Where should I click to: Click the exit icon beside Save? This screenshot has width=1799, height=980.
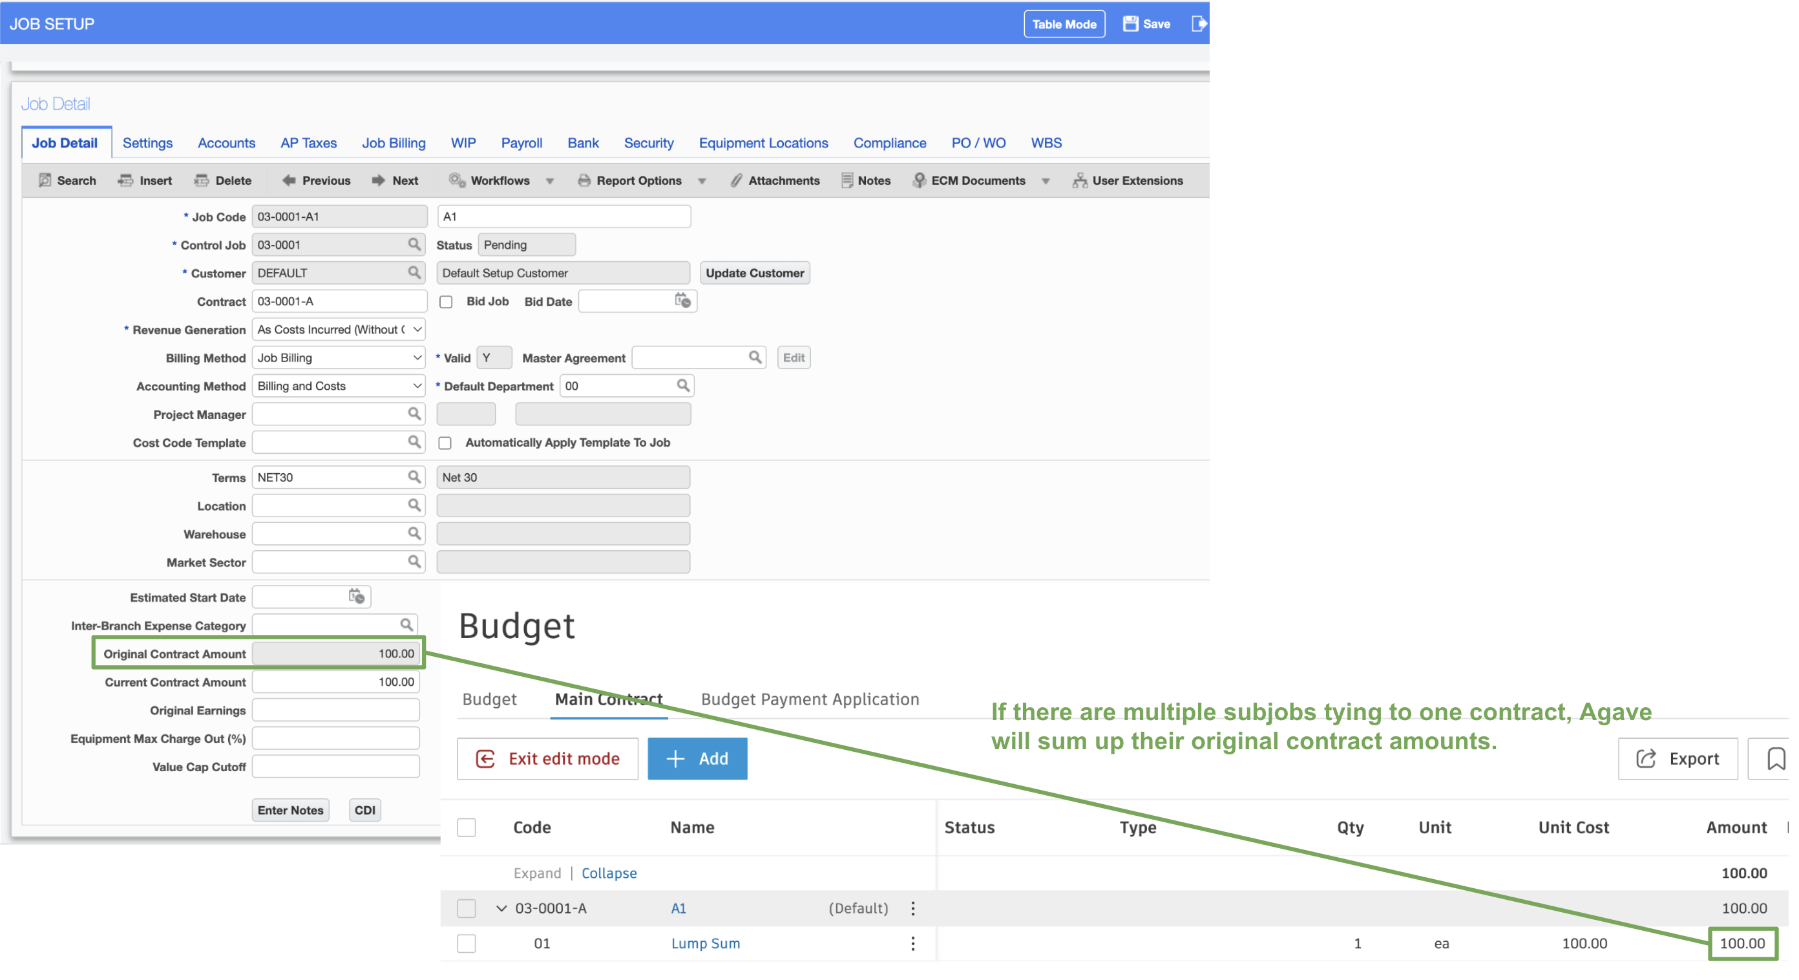point(1199,24)
